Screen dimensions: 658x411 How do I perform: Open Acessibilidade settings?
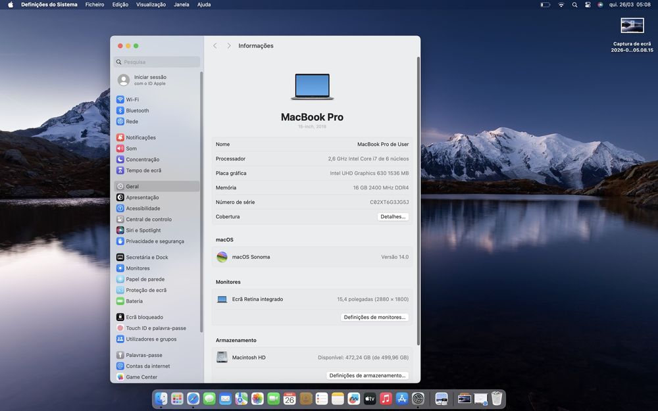[157, 208]
